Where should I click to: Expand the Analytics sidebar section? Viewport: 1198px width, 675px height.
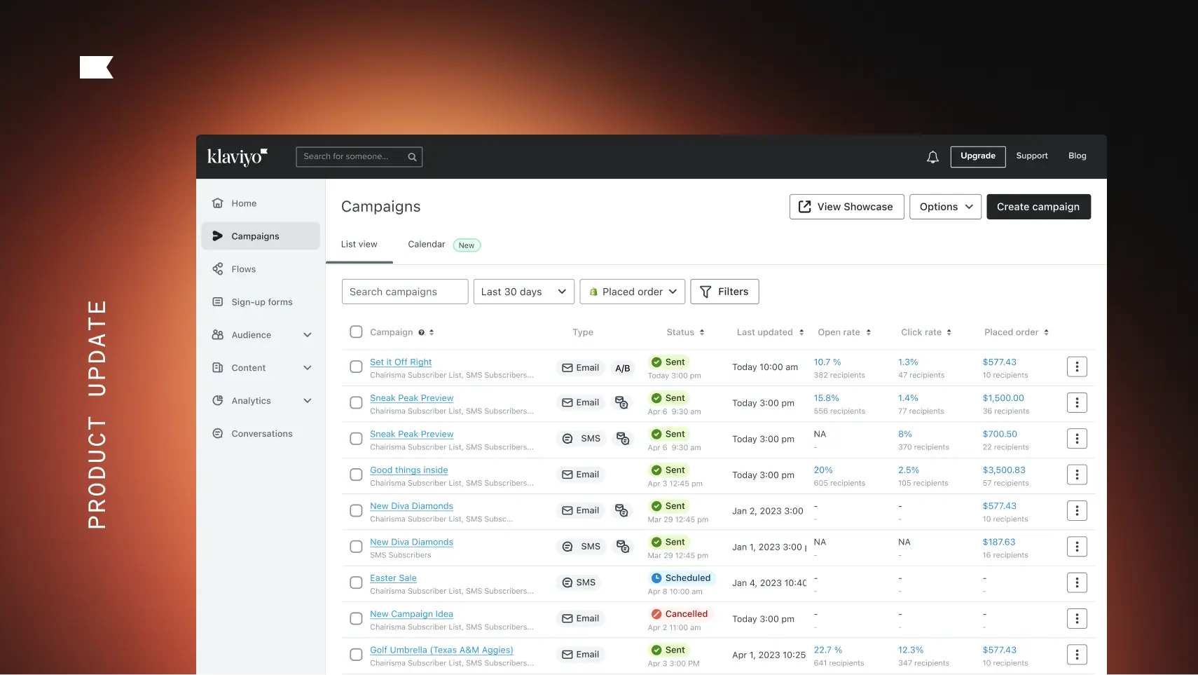tap(308, 401)
